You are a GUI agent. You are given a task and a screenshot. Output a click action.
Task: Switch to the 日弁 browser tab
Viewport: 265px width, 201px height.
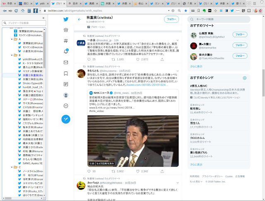click(x=75, y=3)
